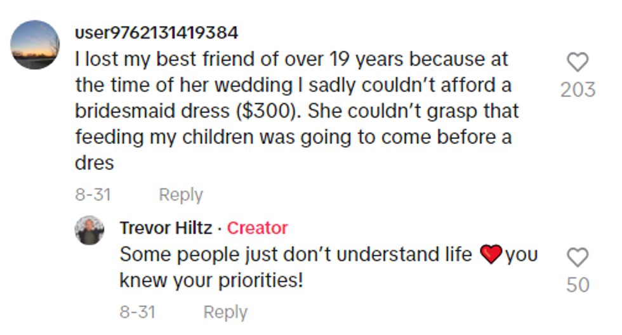Open Trevor Hiltz's profile avatar
This screenshot has width=622, height=335.
click(89, 230)
